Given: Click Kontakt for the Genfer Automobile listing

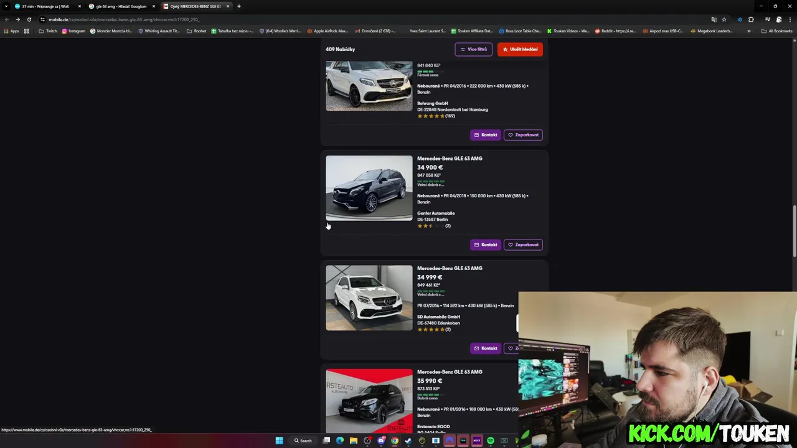Looking at the screenshot, I should tap(486, 245).
